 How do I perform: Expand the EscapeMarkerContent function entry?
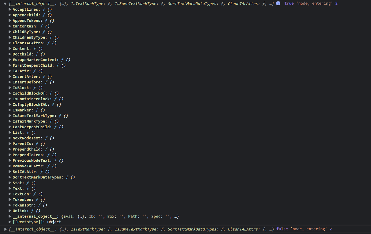(x=10, y=60)
